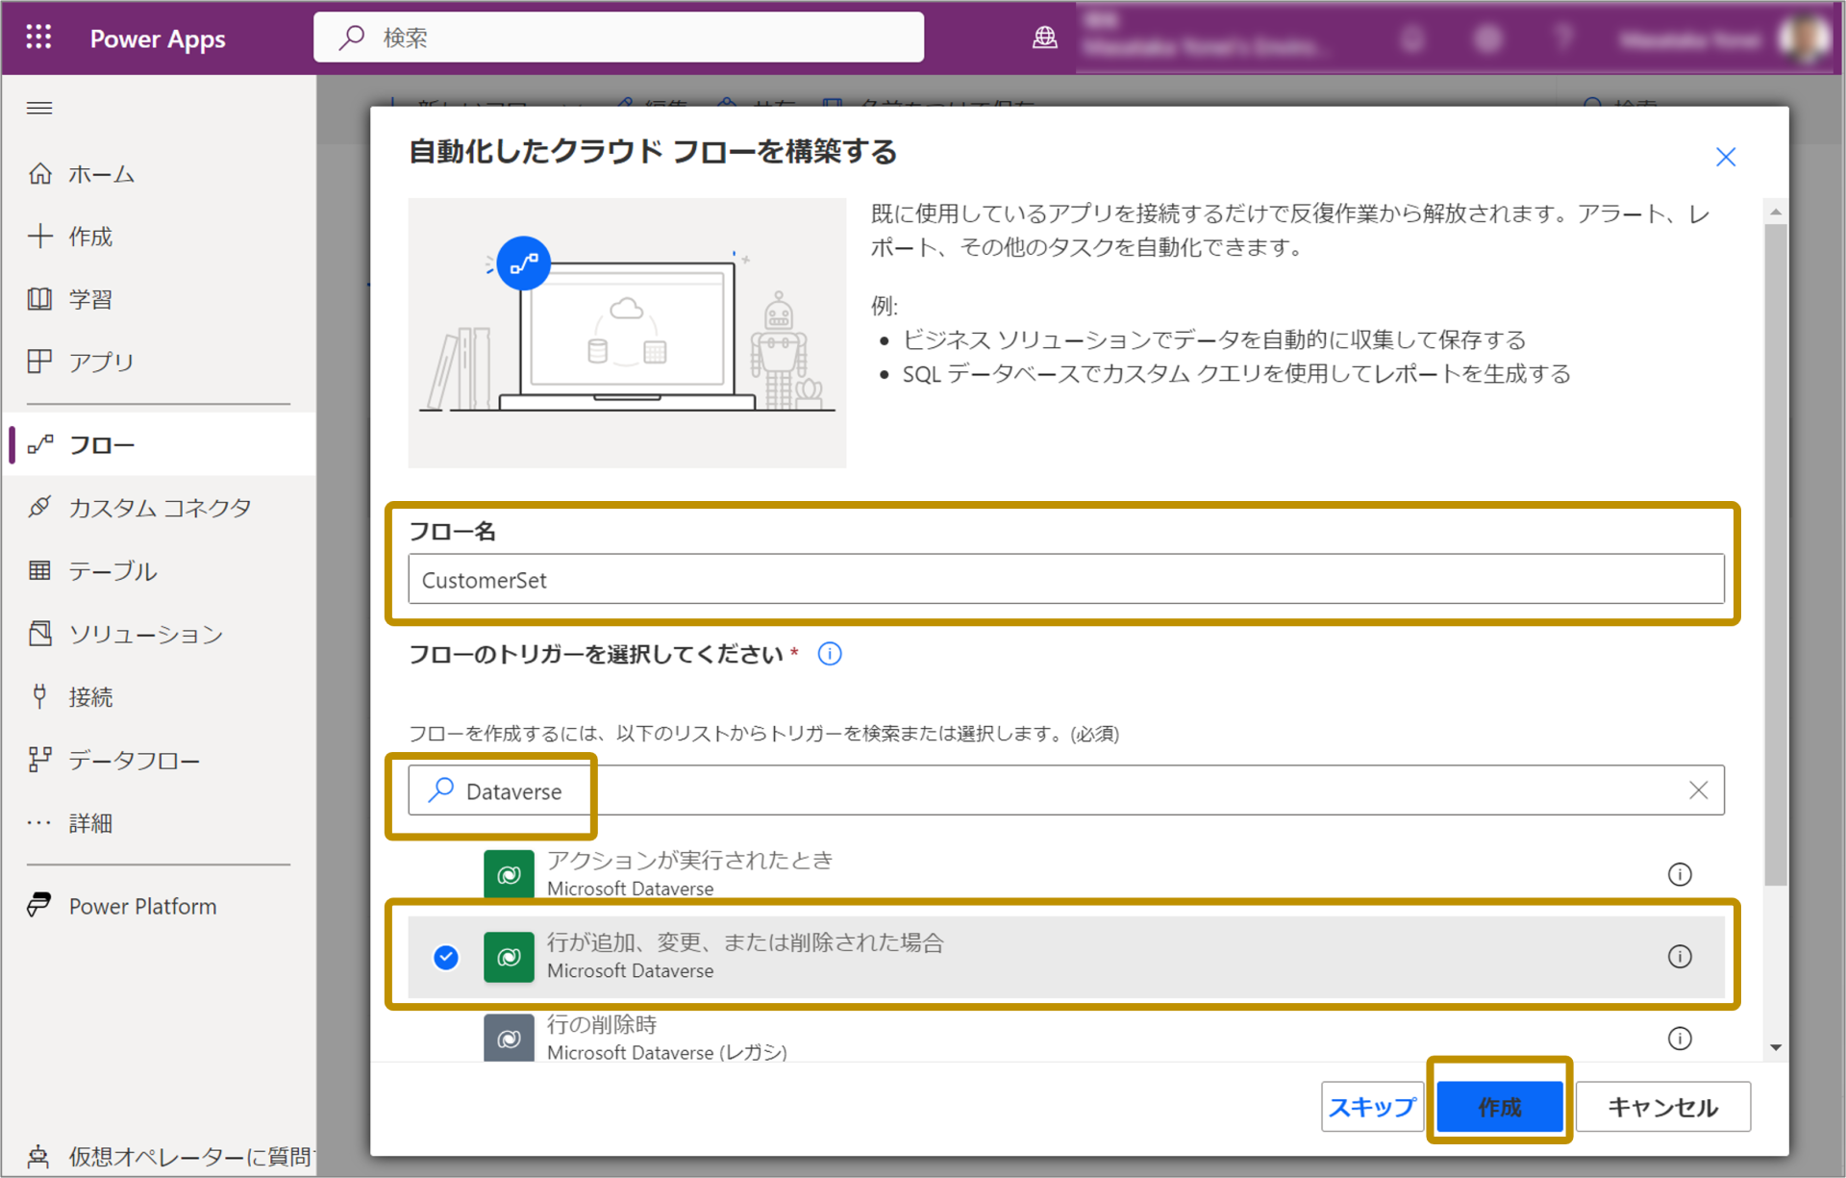1846x1178 pixels.
Task: Show info for 行の削除時 trigger
Action: coord(1680,1039)
